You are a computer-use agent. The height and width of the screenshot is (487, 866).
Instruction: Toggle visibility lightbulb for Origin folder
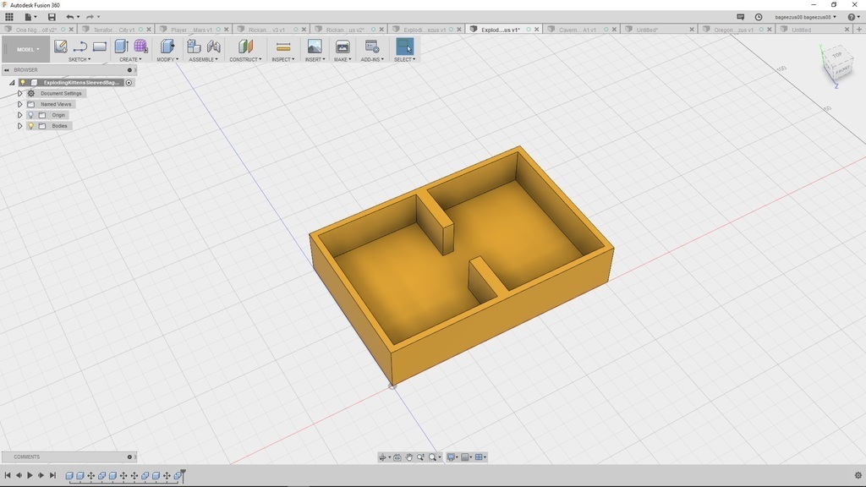31,115
